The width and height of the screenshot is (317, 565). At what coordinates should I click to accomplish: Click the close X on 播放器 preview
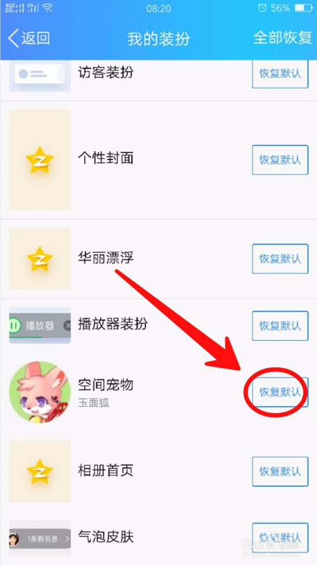pos(68,326)
